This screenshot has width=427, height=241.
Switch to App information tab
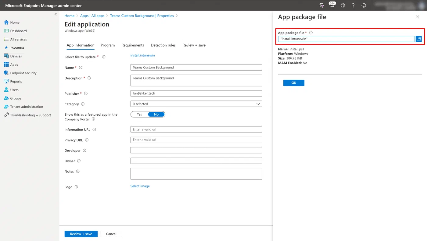point(81,45)
